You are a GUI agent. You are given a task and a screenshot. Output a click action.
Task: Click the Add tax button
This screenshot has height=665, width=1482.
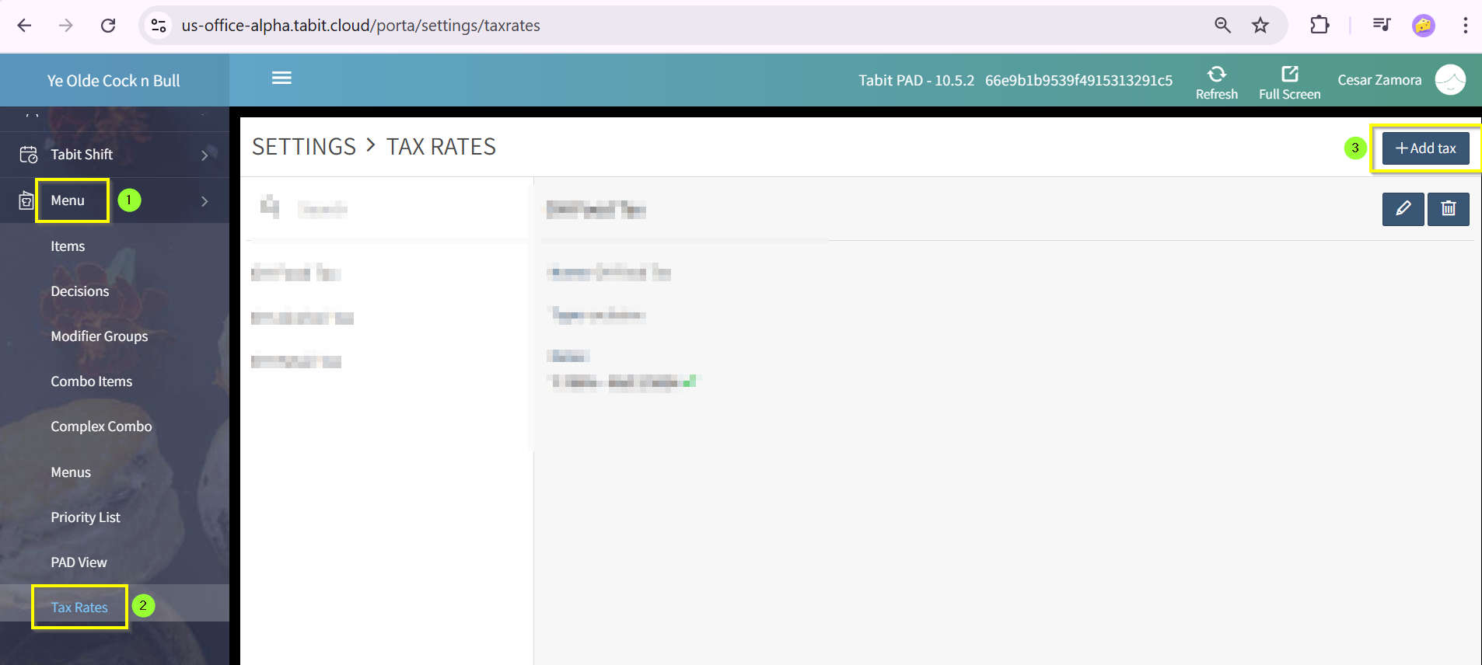[x=1425, y=148]
